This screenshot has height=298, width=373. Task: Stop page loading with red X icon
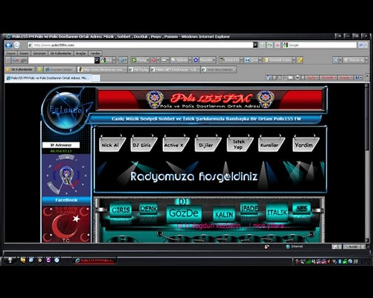point(277,45)
